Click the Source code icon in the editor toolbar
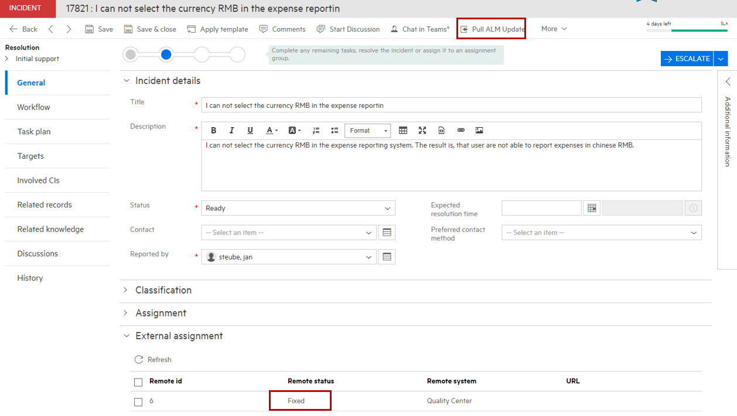 441,130
